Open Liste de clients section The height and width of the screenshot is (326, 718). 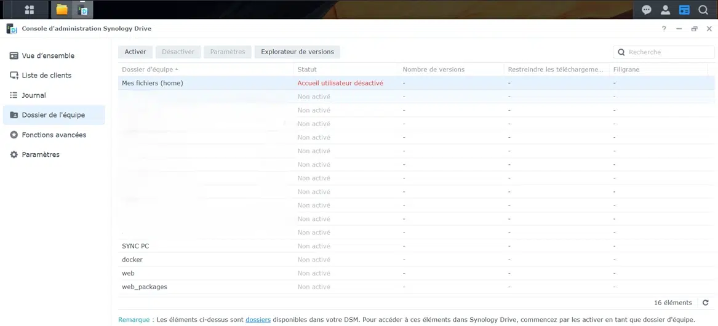click(54, 75)
